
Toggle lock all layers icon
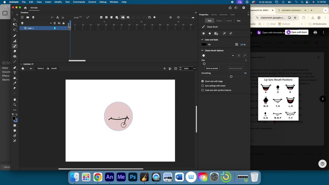[x=63, y=23]
